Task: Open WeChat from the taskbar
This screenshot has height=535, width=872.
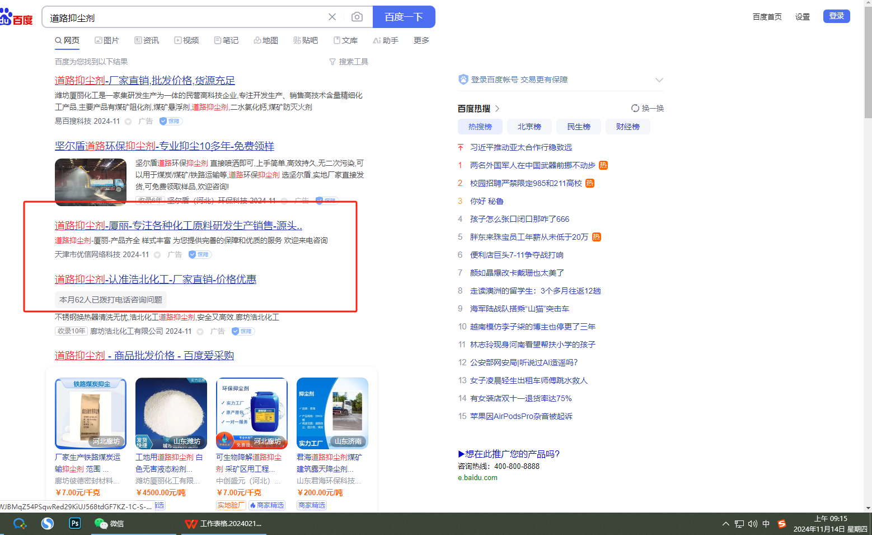Action: 109,523
